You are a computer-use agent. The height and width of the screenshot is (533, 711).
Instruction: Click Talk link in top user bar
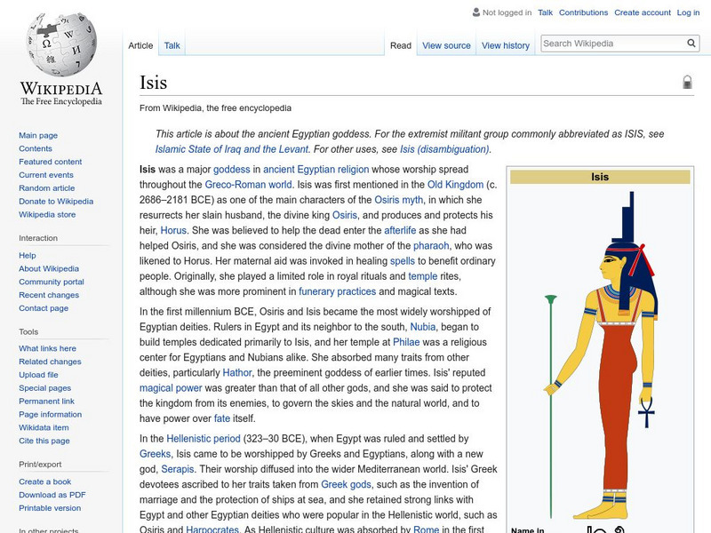pyautogui.click(x=545, y=12)
